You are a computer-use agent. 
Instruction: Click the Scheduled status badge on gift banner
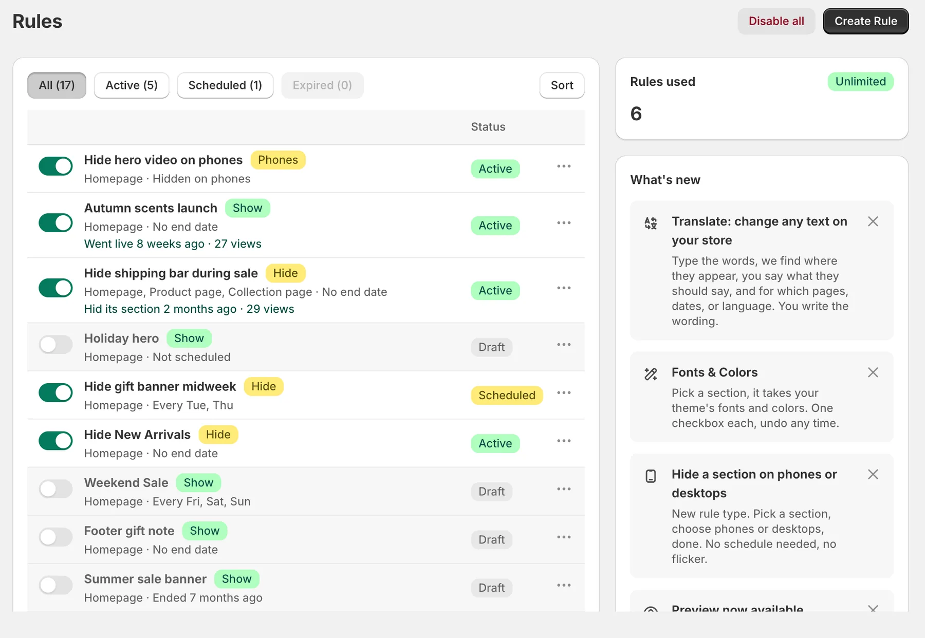[507, 396]
